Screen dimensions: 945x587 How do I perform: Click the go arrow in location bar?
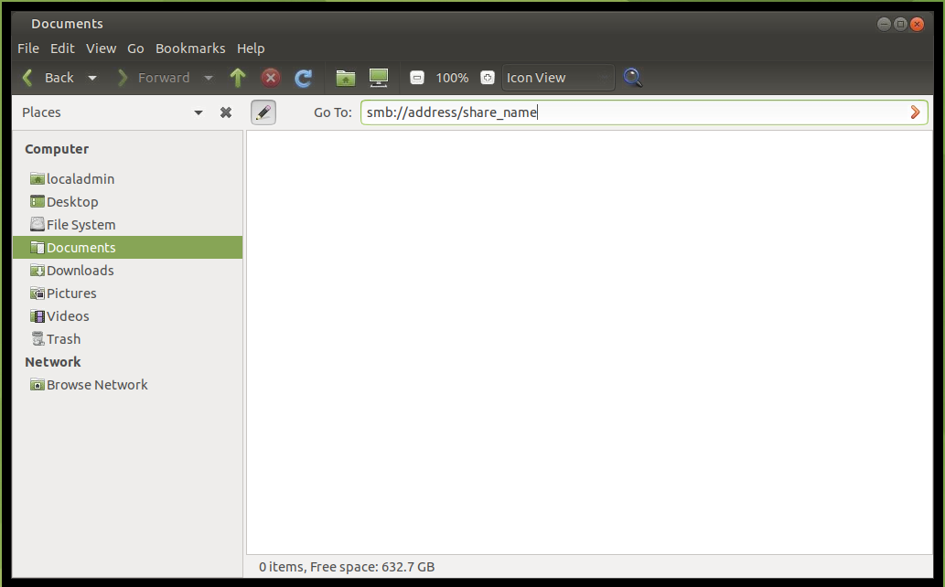pos(915,112)
